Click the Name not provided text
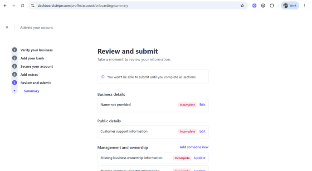Screen dimensions: 312x171 (x=115, y=105)
